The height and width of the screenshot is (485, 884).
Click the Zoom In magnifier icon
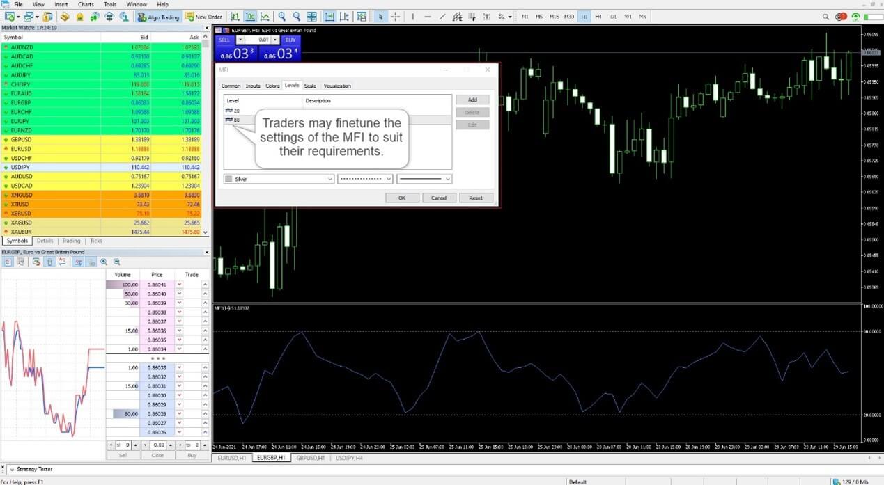click(x=281, y=17)
